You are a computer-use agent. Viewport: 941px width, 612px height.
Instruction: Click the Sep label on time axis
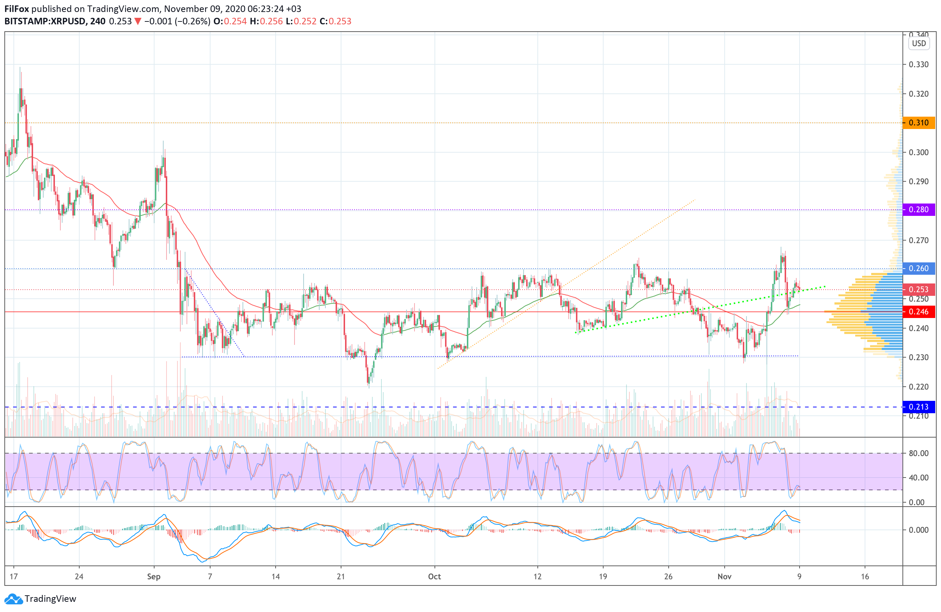(x=154, y=576)
